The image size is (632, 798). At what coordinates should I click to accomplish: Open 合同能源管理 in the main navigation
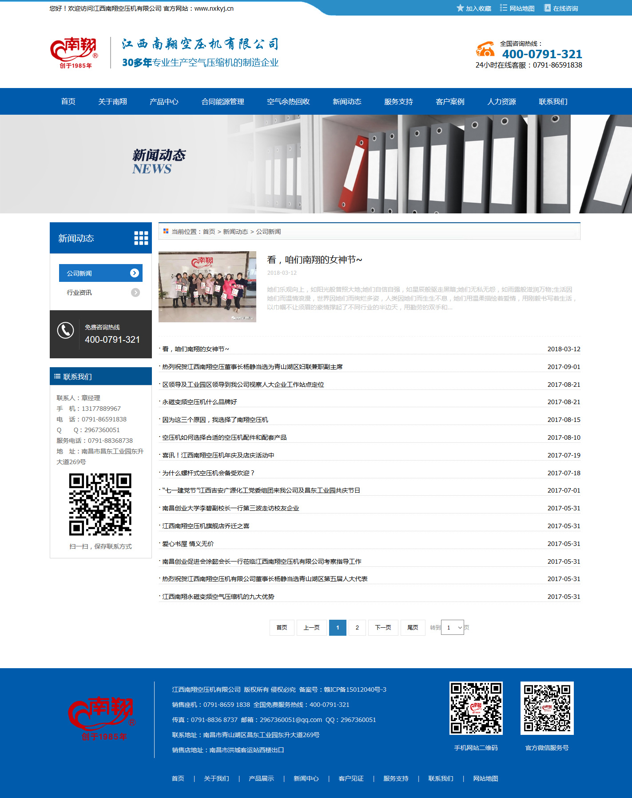point(223,101)
